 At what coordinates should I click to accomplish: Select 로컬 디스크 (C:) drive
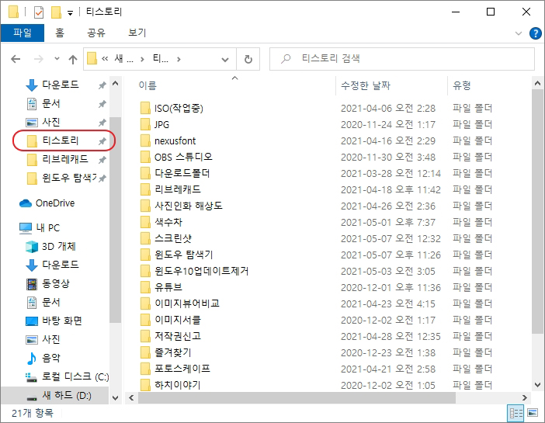(75, 376)
